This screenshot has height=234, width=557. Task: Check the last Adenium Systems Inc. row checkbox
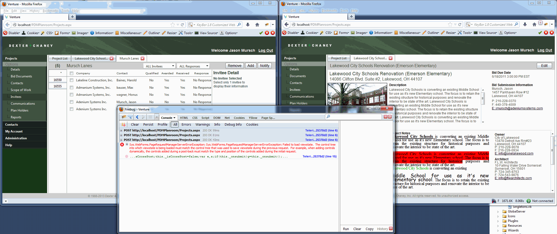coord(71,109)
